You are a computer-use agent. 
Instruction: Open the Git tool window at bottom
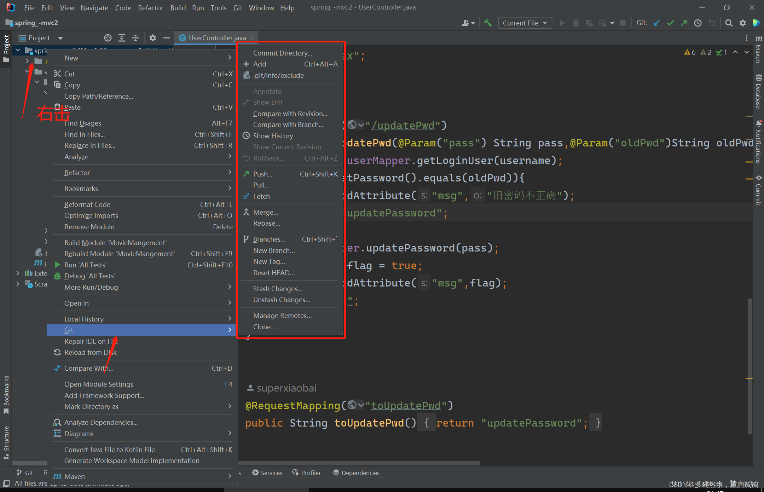click(x=25, y=473)
